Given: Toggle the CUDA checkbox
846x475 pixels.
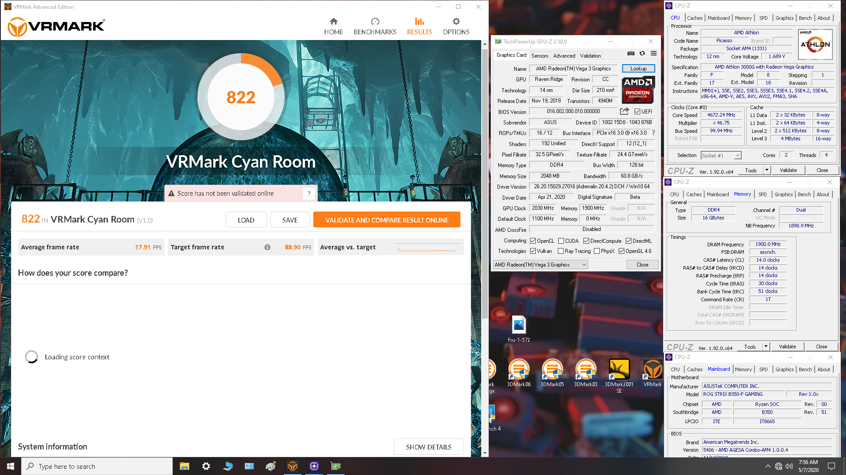Looking at the screenshot, I should (x=561, y=241).
